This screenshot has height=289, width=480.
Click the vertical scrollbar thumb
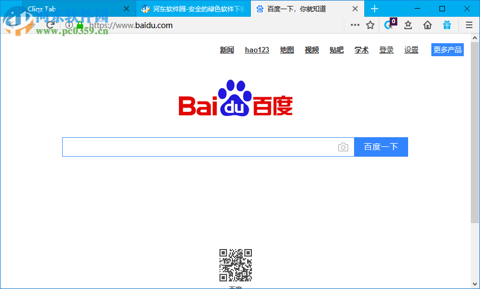click(475, 133)
